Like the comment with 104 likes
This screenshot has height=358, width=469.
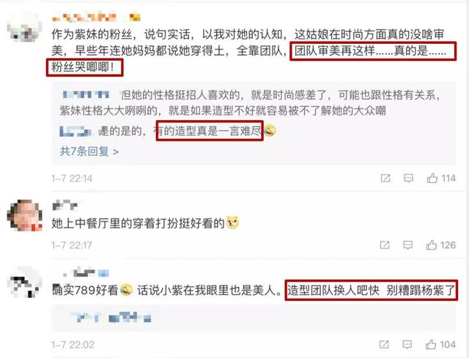(x=431, y=345)
